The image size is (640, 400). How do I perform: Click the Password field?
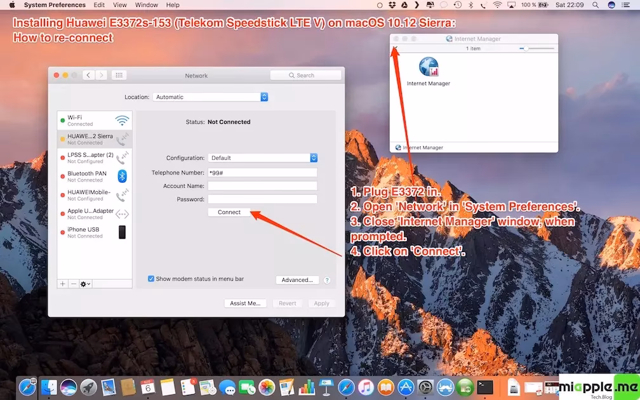[x=262, y=199]
